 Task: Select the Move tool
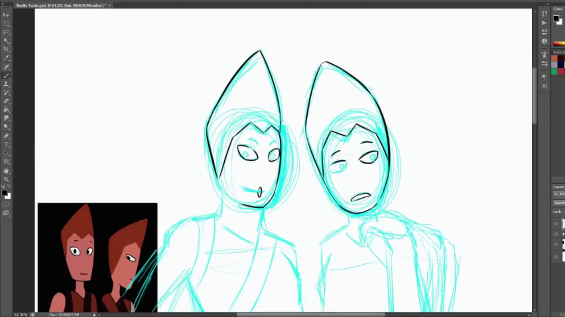pos(6,15)
